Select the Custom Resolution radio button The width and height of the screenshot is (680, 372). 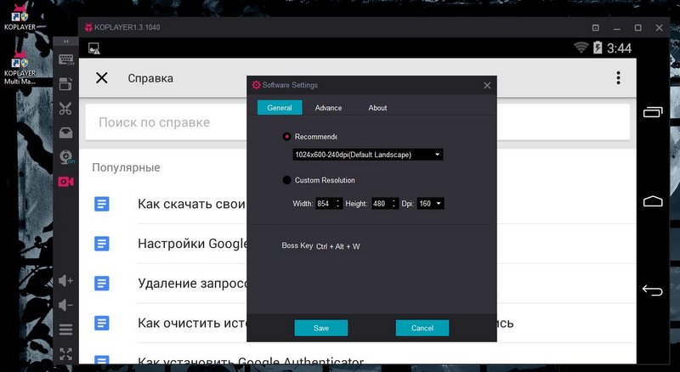click(286, 180)
